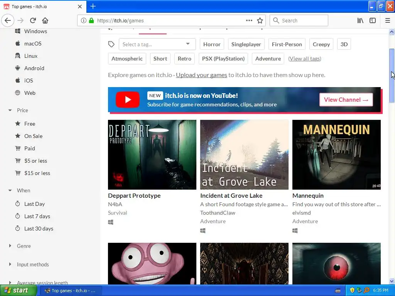Click the browser Back arrow button

coord(8,20)
